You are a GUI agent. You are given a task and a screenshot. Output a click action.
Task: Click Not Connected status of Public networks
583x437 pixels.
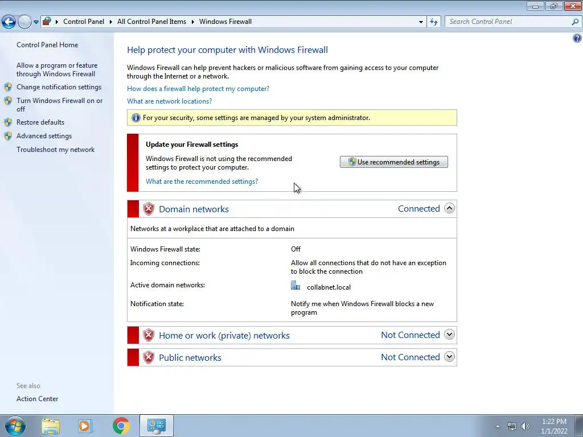tap(410, 357)
